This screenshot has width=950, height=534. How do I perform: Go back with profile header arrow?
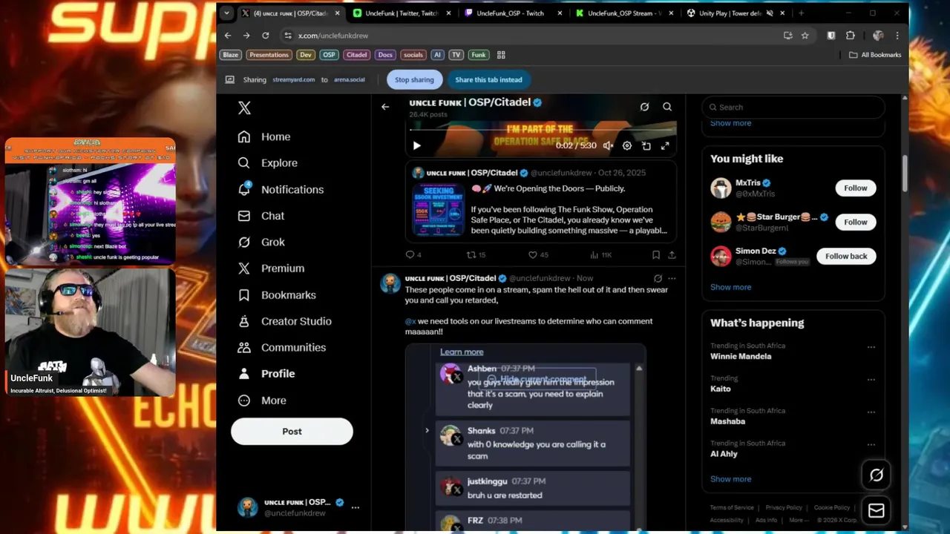pyautogui.click(x=384, y=107)
